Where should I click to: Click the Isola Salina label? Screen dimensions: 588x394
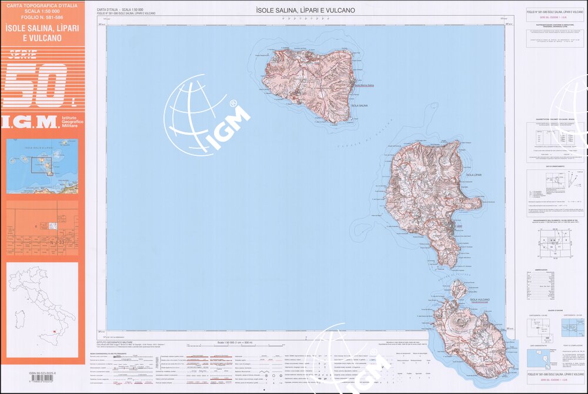click(359, 105)
